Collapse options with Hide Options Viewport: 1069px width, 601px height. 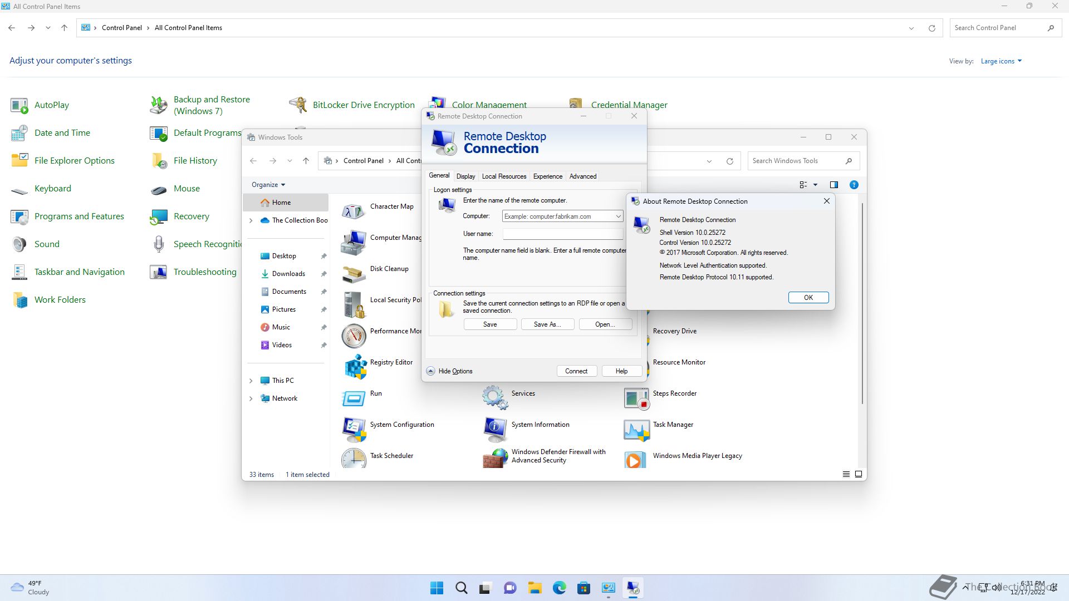[450, 371]
